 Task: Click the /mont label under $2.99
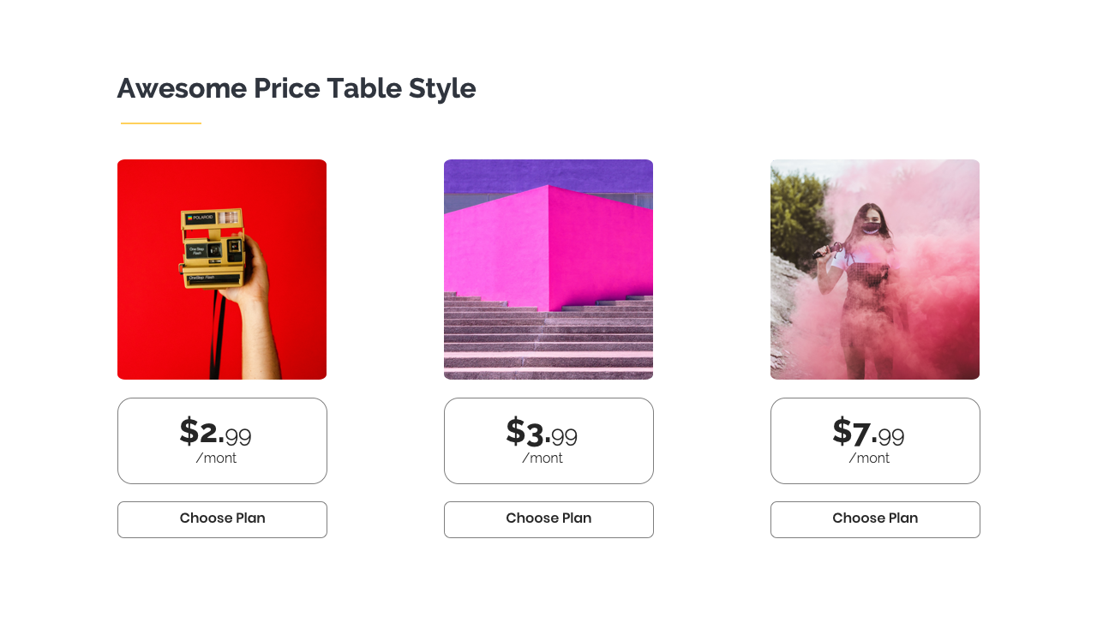coord(216,458)
